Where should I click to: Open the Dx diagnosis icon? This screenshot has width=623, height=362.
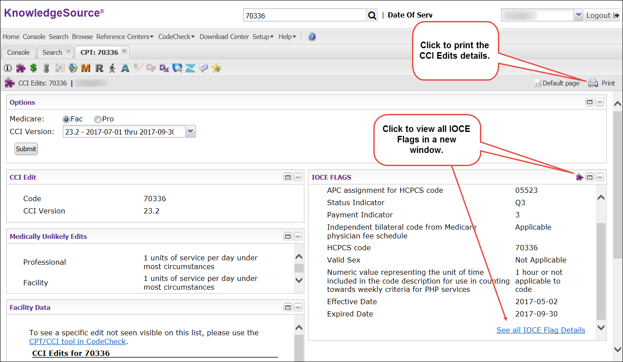tap(164, 68)
